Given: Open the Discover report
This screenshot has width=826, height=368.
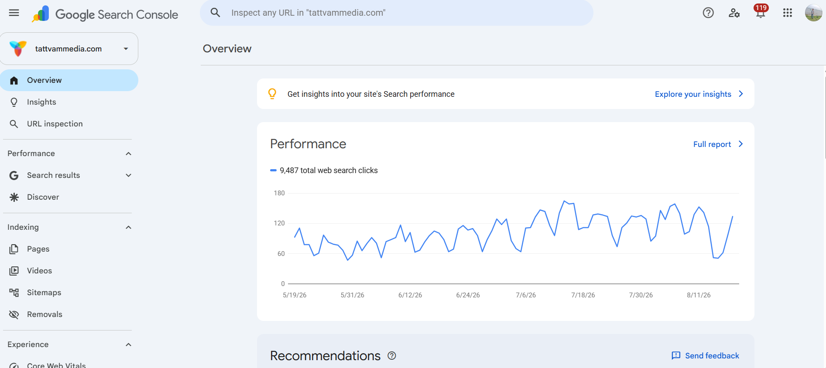Looking at the screenshot, I should [69, 197].
